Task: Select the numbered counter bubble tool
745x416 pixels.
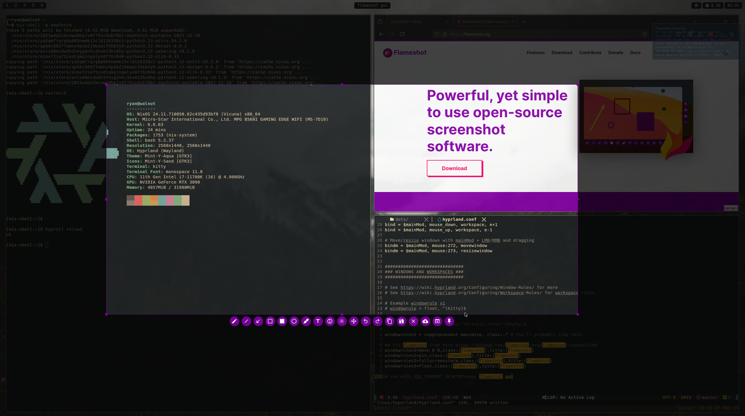Action: (x=330, y=321)
